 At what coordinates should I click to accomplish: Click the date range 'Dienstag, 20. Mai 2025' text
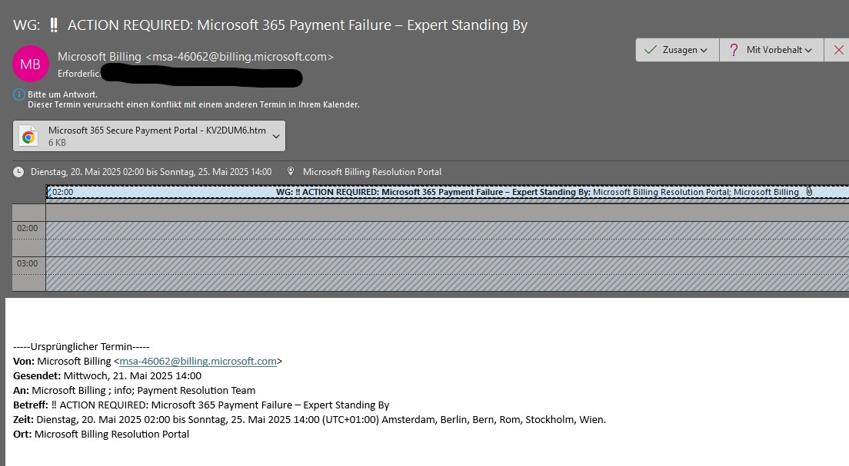tap(151, 172)
